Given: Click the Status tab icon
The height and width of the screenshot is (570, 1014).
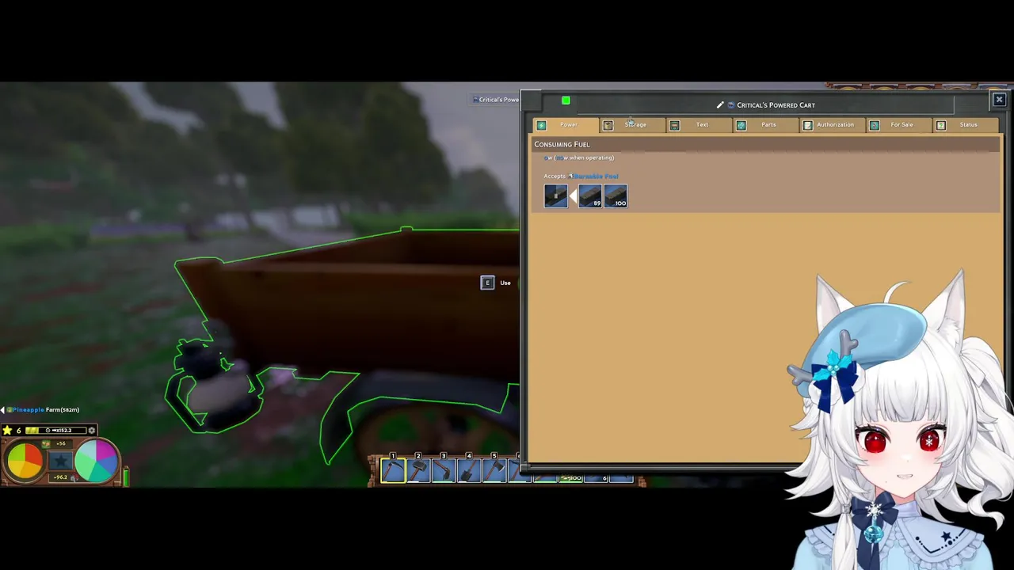Looking at the screenshot, I should pyautogui.click(x=940, y=125).
